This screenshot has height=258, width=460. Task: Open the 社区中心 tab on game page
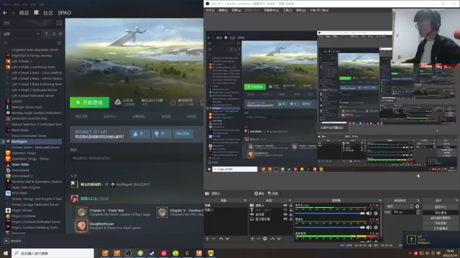point(110,116)
